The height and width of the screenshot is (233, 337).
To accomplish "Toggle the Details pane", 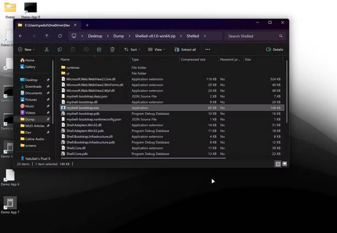I will (275, 49).
